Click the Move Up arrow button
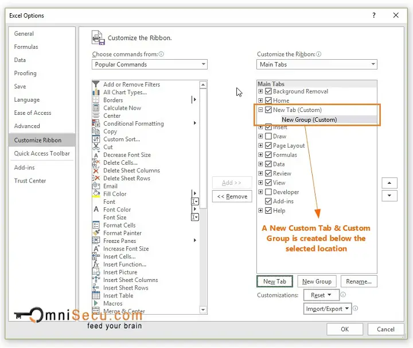The height and width of the screenshot is (348, 413). (389, 183)
